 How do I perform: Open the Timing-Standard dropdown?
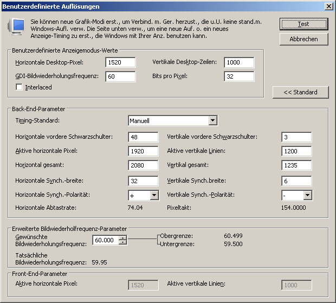212,120
